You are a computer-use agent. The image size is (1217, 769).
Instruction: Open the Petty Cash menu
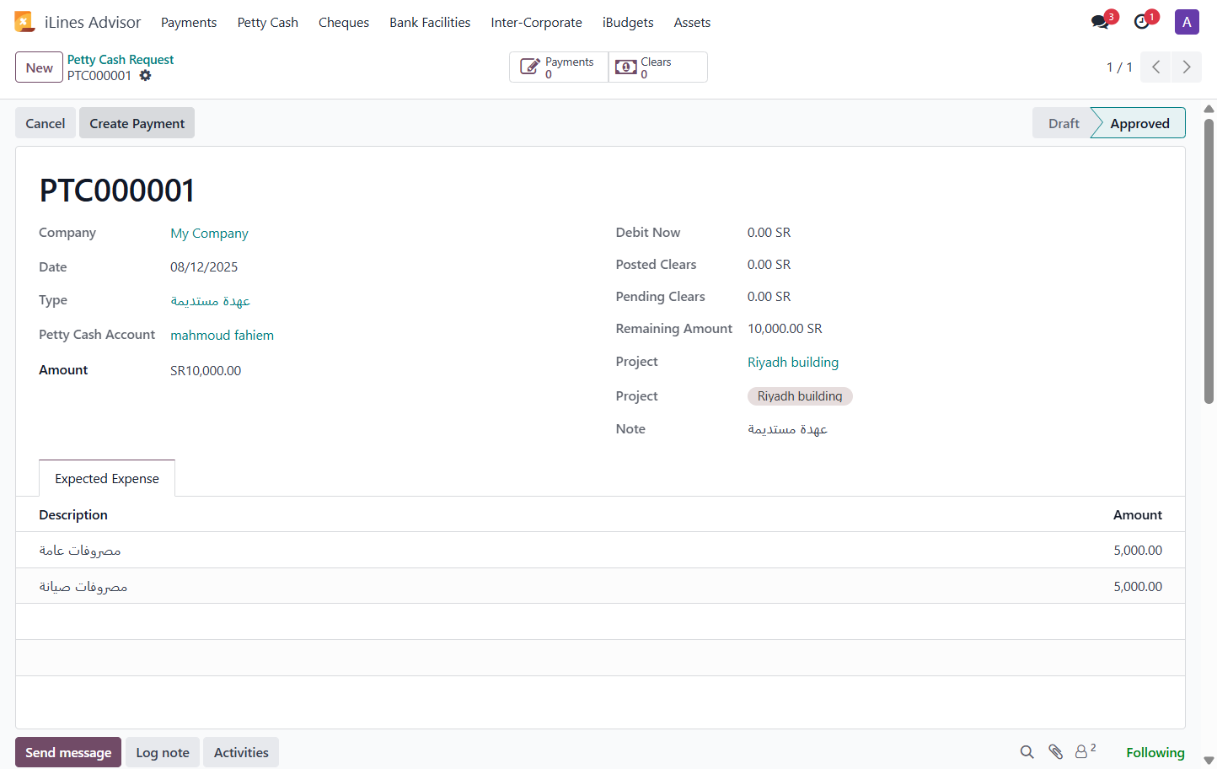click(x=268, y=23)
